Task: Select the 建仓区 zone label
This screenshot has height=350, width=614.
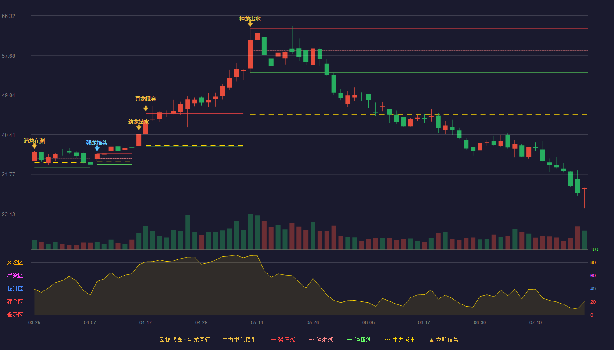Action: tap(15, 302)
